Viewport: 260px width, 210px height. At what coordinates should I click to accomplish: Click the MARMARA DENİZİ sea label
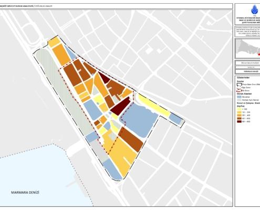point(25,193)
